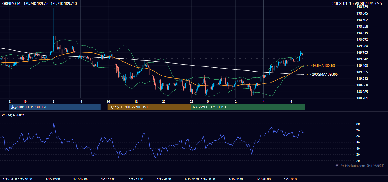
Task: Click bottom date label 1/15 14:00
Action: (x=80, y=179)
